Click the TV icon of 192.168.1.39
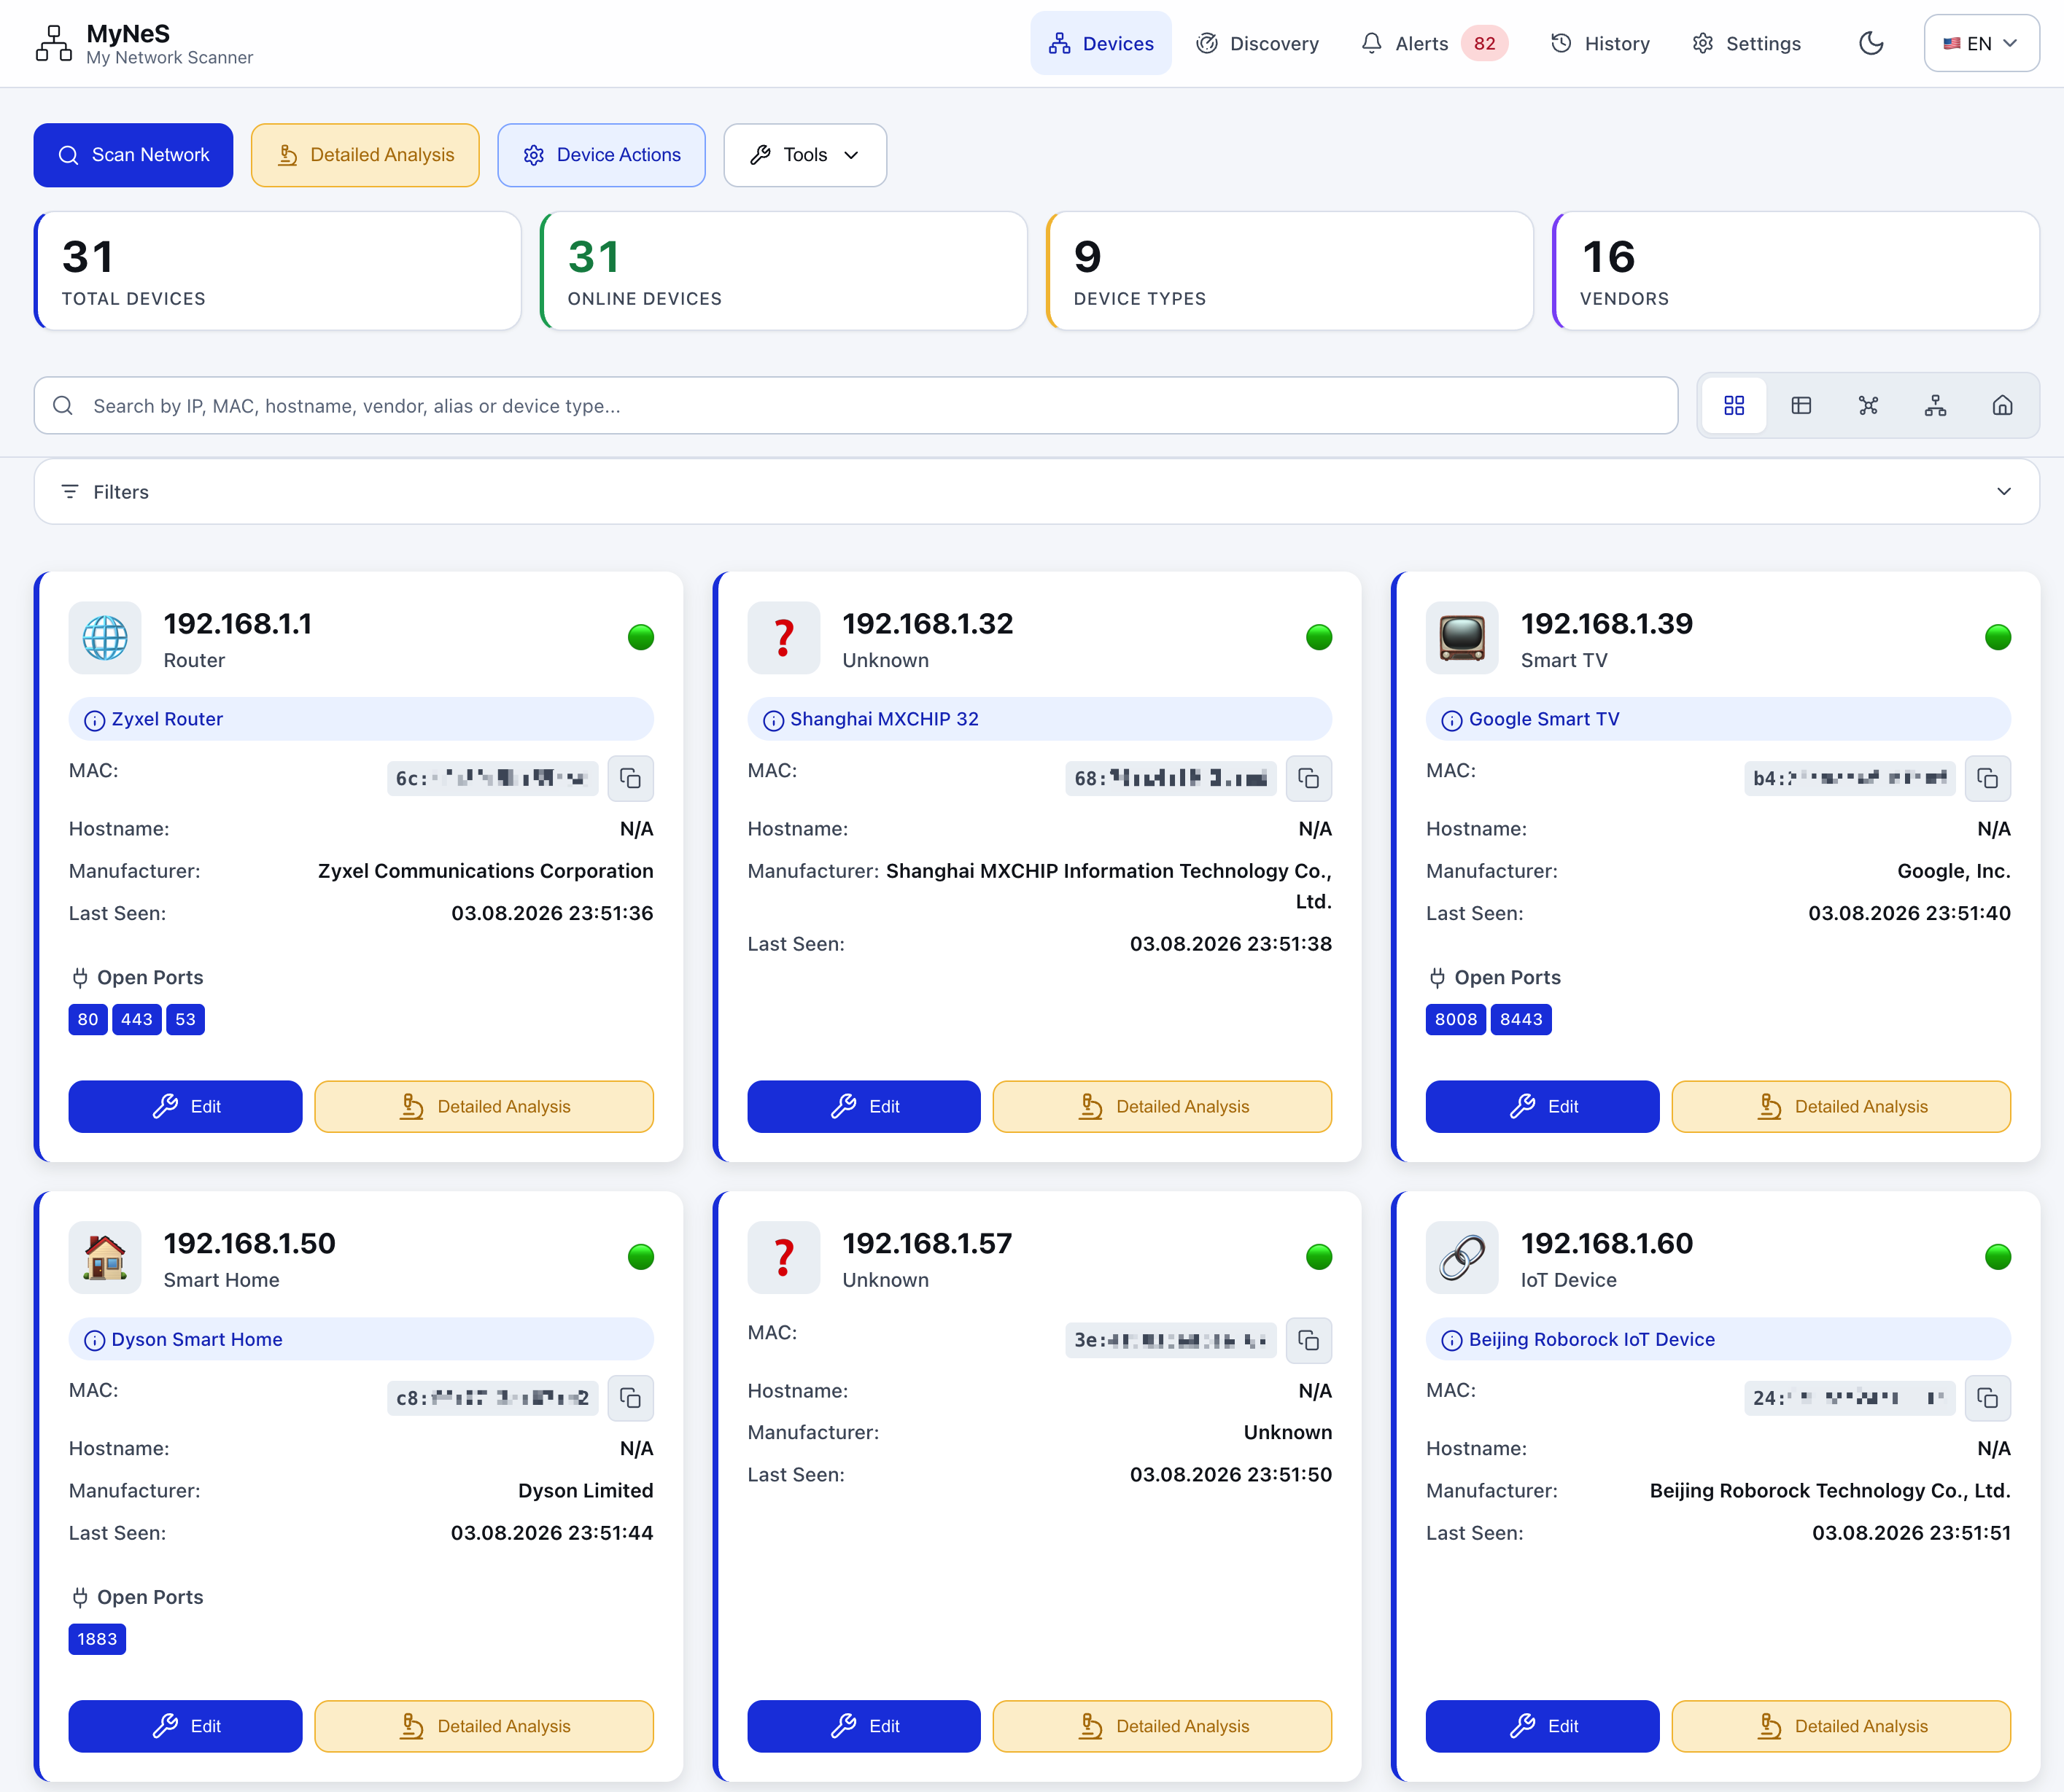The image size is (2064, 1792). 1462,637
